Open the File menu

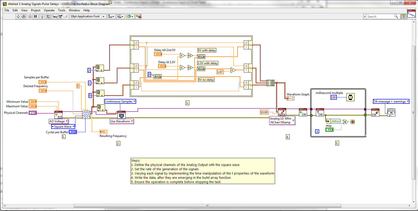click(7, 10)
